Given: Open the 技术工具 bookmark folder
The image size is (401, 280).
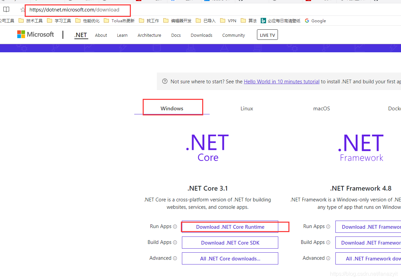Looking at the screenshot, I should 31,21.
